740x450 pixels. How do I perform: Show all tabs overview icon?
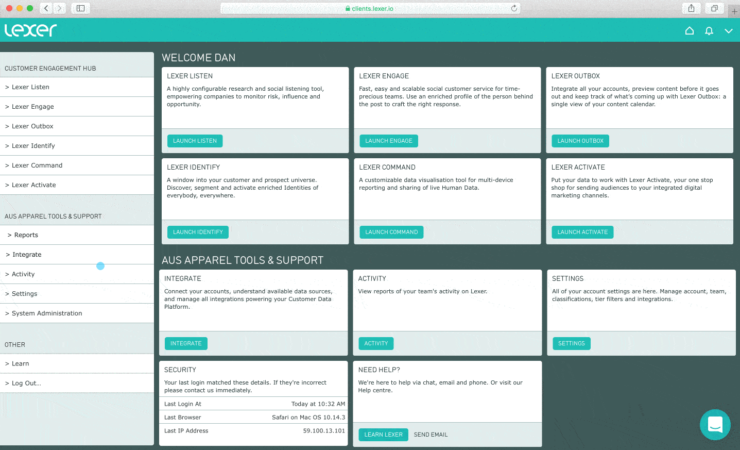point(715,8)
